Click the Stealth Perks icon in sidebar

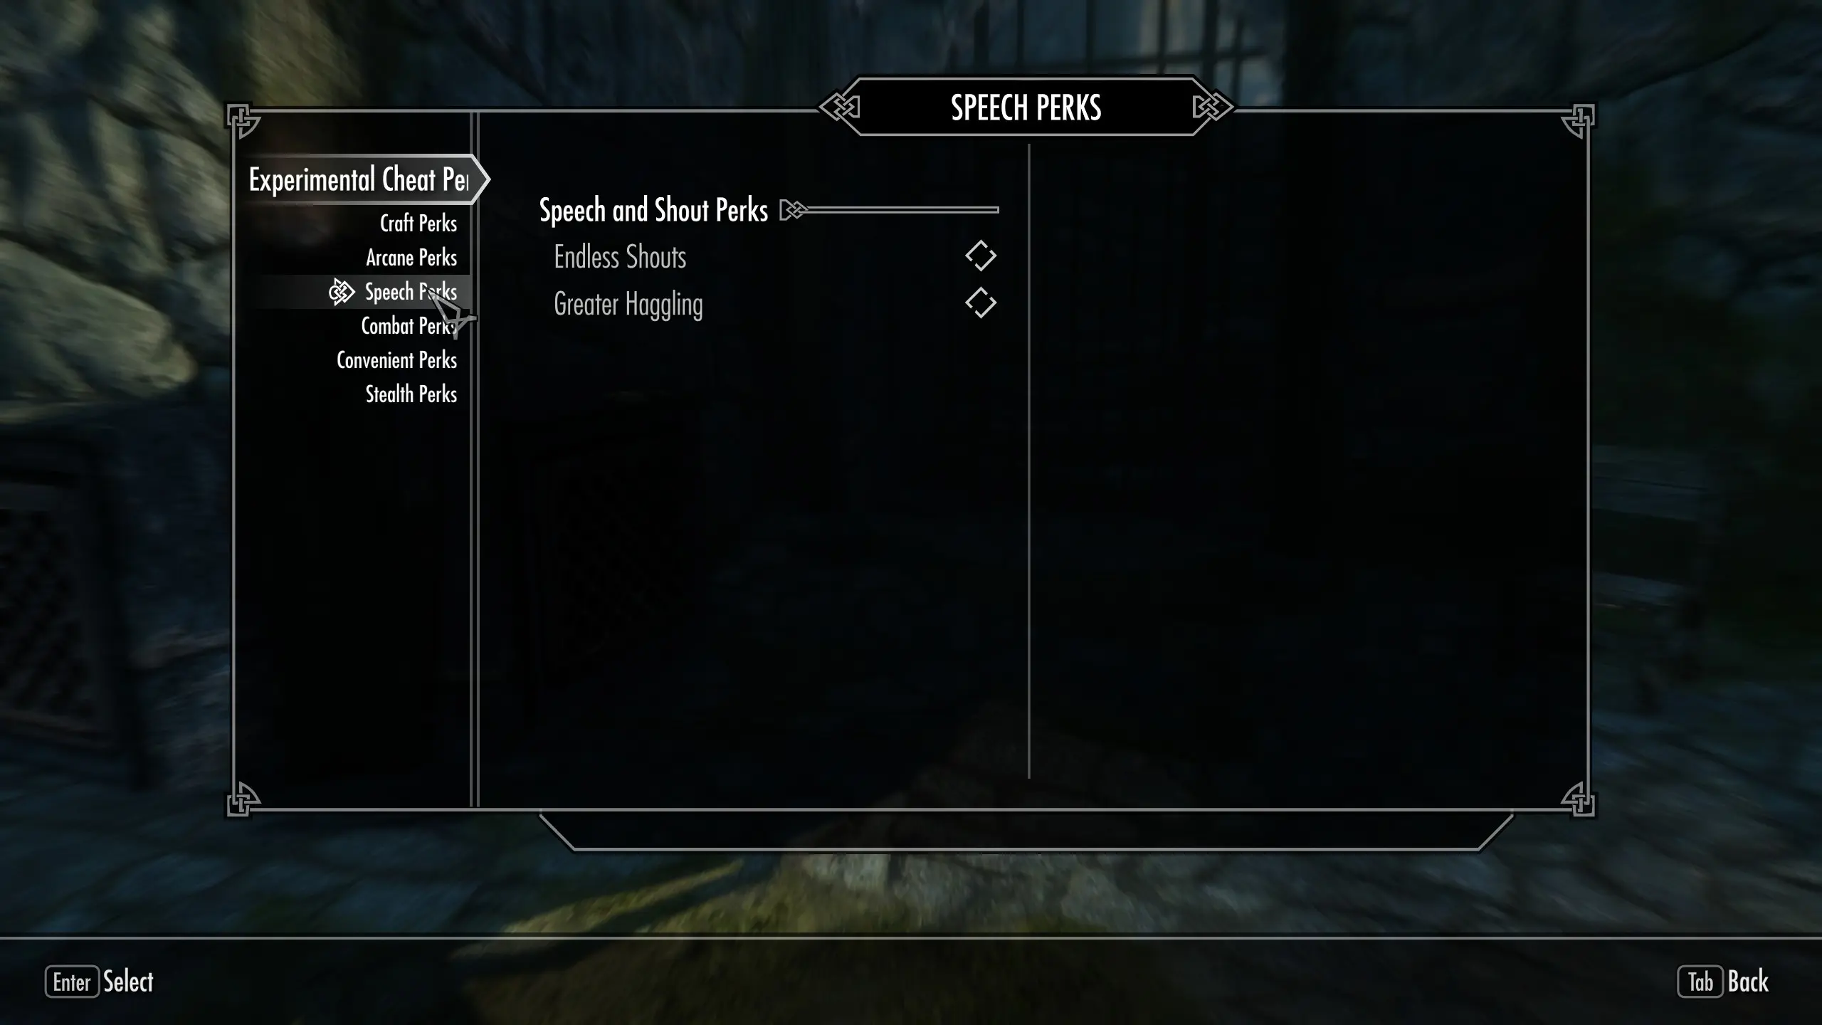pyautogui.click(x=411, y=394)
